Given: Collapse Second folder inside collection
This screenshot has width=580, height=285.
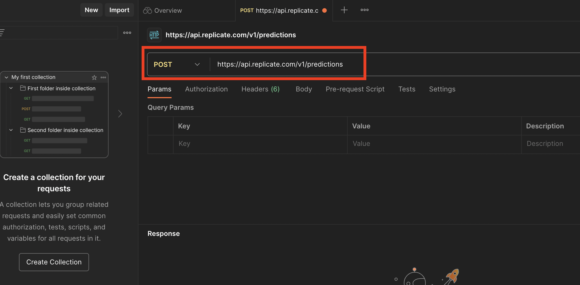Looking at the screenshot, I should (x=11, y=130).
